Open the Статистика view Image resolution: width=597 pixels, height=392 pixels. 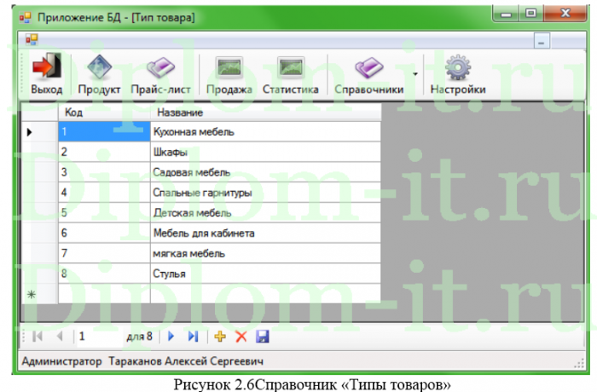291,74
